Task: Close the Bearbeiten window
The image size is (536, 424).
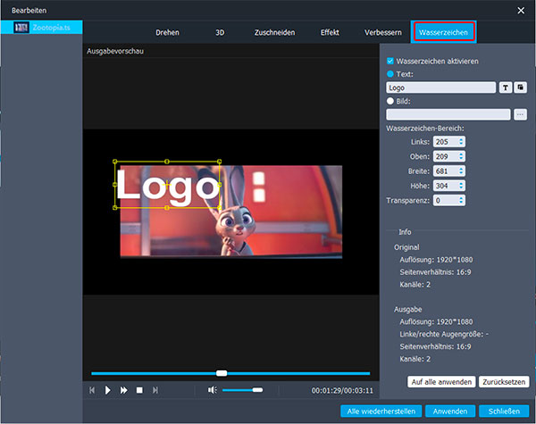Action: (521, 11)
